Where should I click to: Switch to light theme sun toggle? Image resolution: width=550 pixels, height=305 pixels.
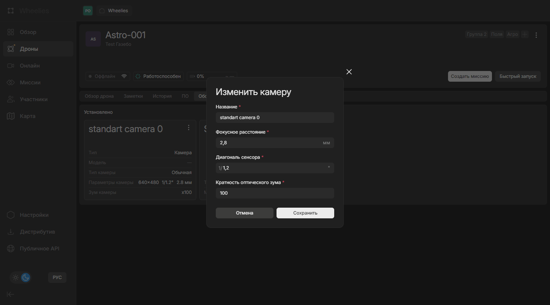[16, 278]
